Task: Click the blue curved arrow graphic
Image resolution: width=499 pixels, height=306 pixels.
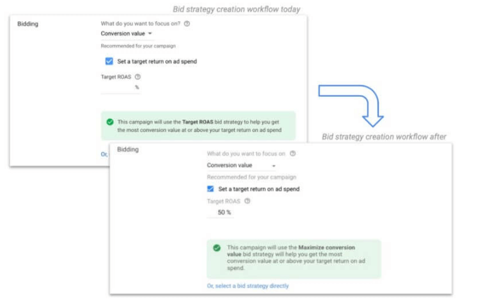Action: click(351, 106)
